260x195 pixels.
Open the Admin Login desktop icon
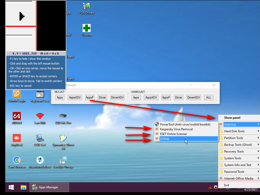[17, 96]
